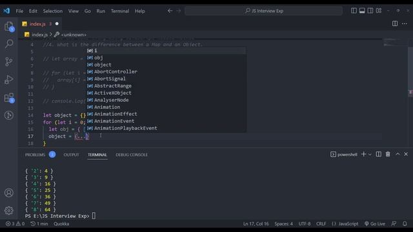Open the View menu
The width and height of the screenshot is (413, 232).
coord(74,11)
